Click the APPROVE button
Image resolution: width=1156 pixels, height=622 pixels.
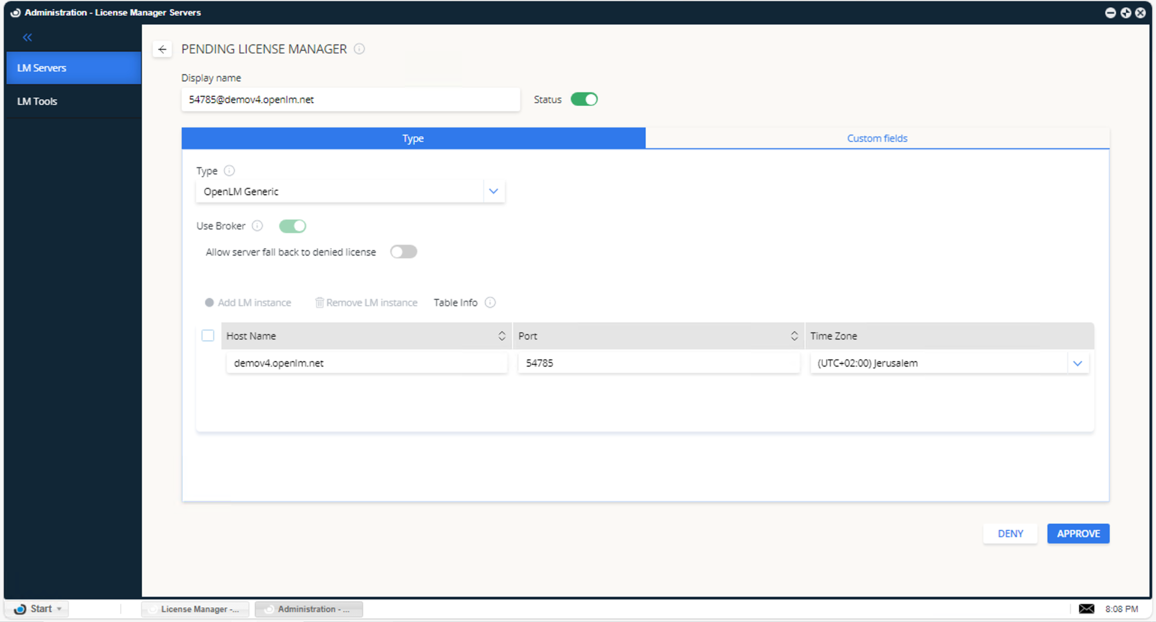coord(1078,533)
